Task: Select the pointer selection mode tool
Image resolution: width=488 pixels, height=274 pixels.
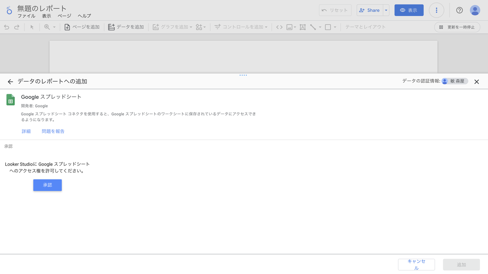Action: [32, 27]
